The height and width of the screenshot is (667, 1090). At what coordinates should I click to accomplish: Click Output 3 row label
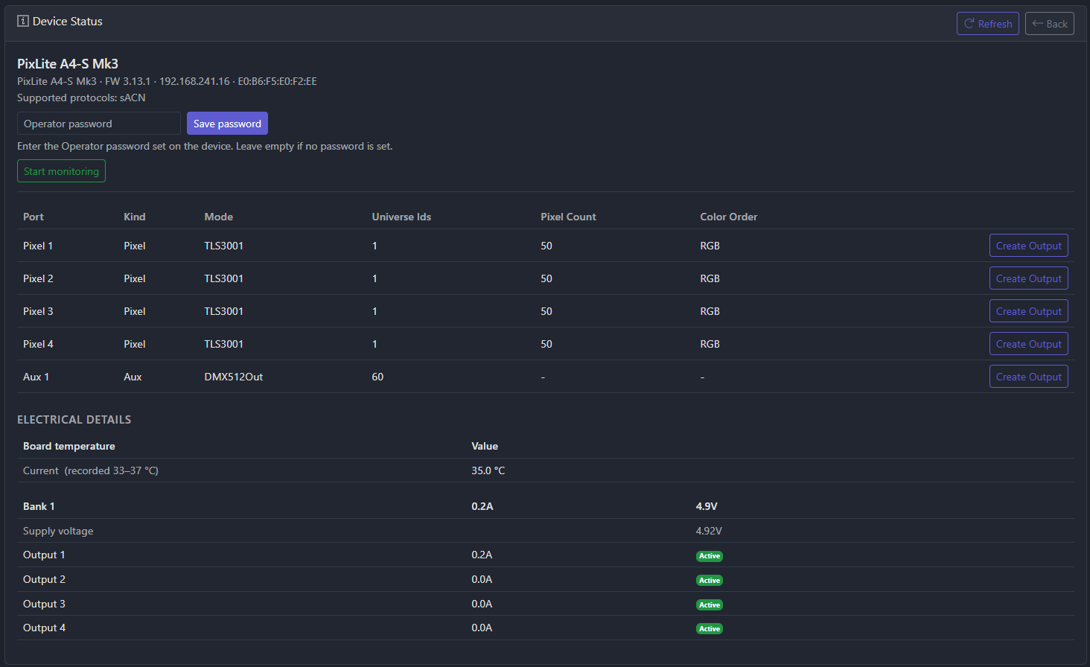click(44, 604)
